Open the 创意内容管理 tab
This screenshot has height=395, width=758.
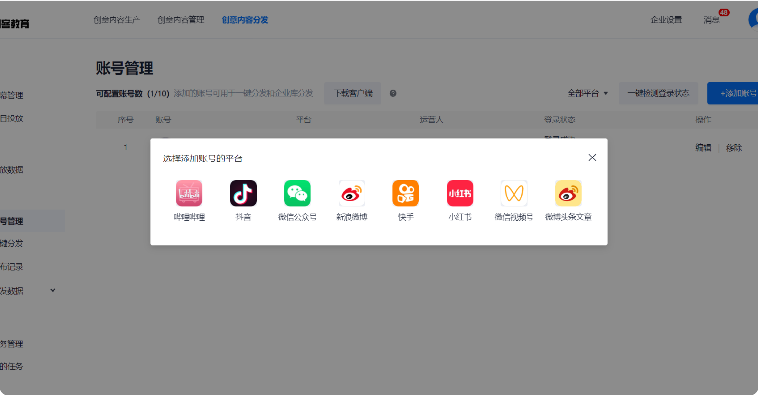point(181,20)
